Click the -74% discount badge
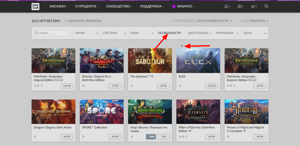 pos(151,137)
